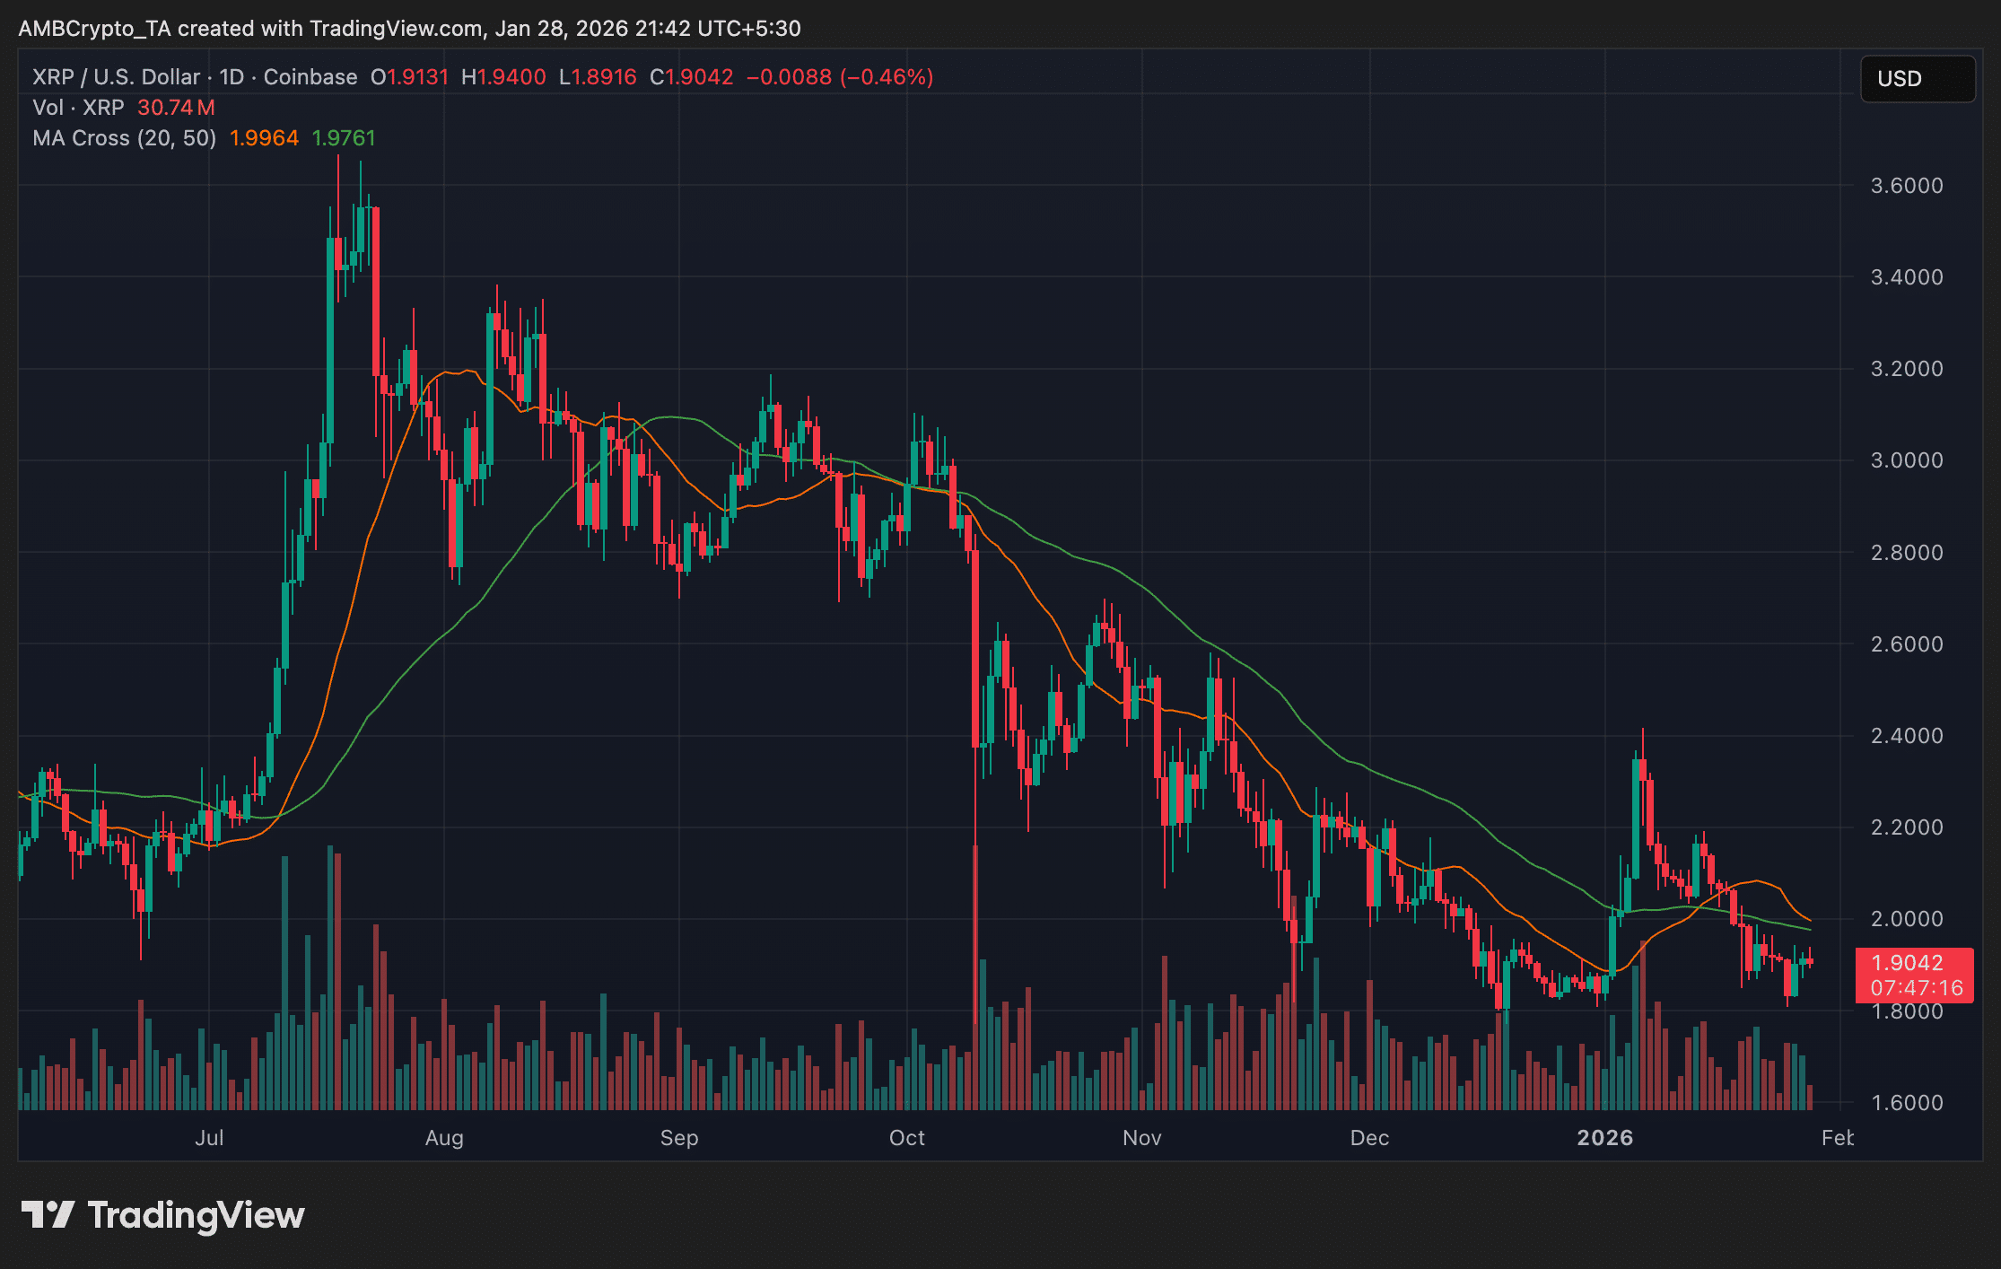Open symbol search via XRP / U.S. Dollar
2001x1269 pixels.
coord(115,77)
